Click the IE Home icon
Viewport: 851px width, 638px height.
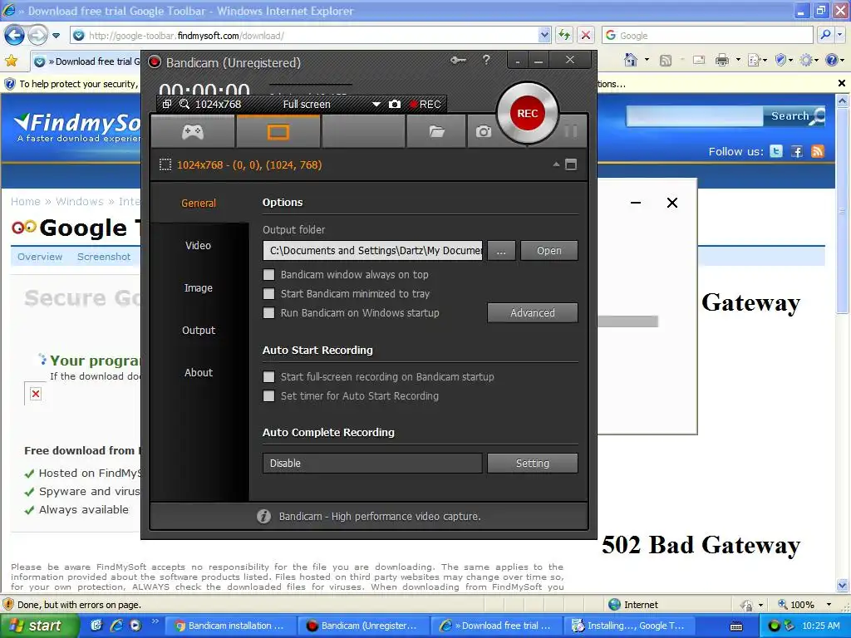(x=631, y=60)
